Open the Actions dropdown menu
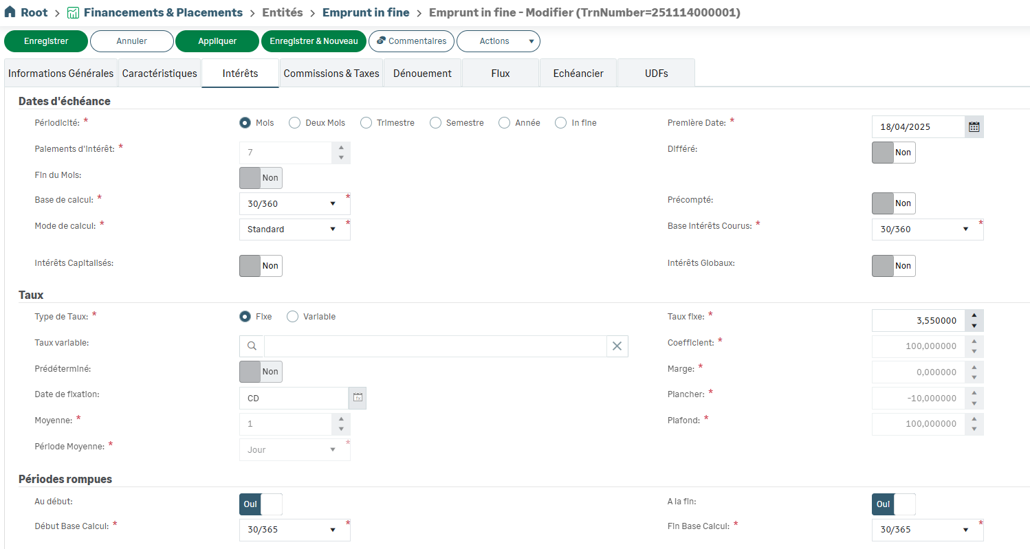The width and height of the screenshot is (1030, 549). click(498, 41)
